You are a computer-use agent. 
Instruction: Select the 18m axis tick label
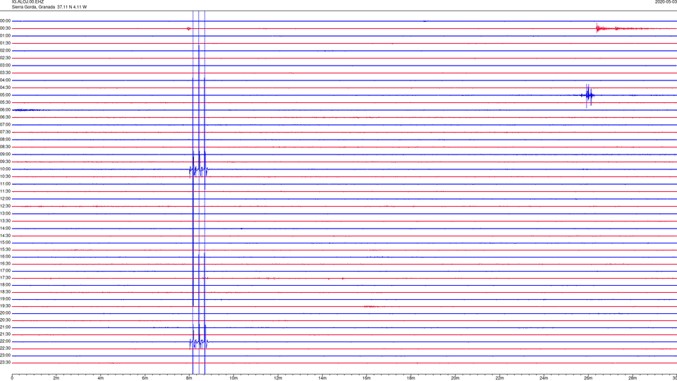point(411,378)
